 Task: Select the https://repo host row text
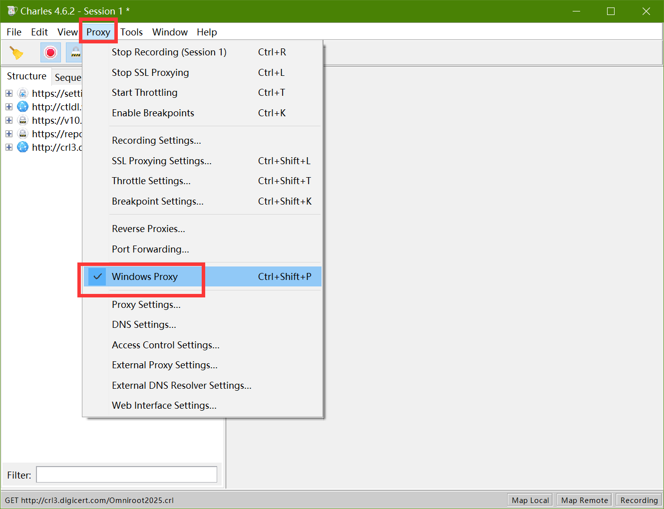(57, 134)
